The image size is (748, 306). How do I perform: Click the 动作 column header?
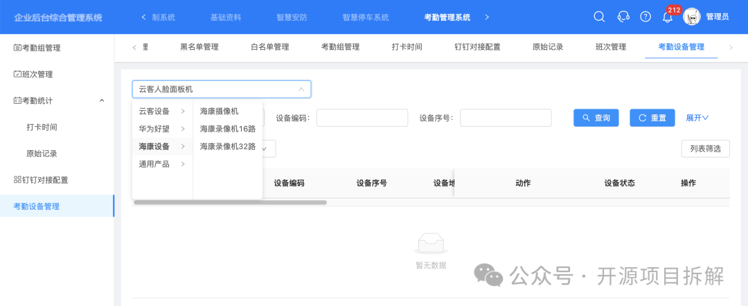point(524,183)
